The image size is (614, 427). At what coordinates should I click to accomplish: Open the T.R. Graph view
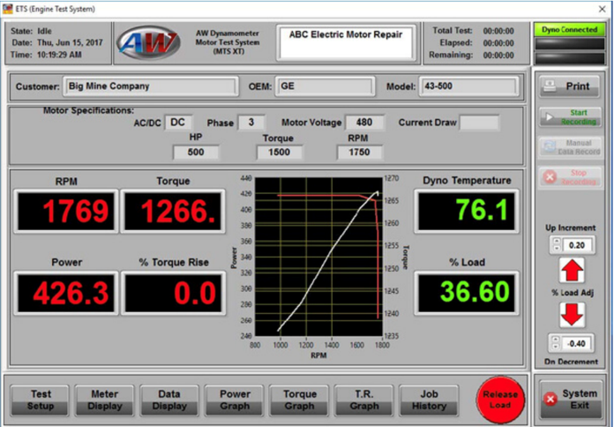363,401
